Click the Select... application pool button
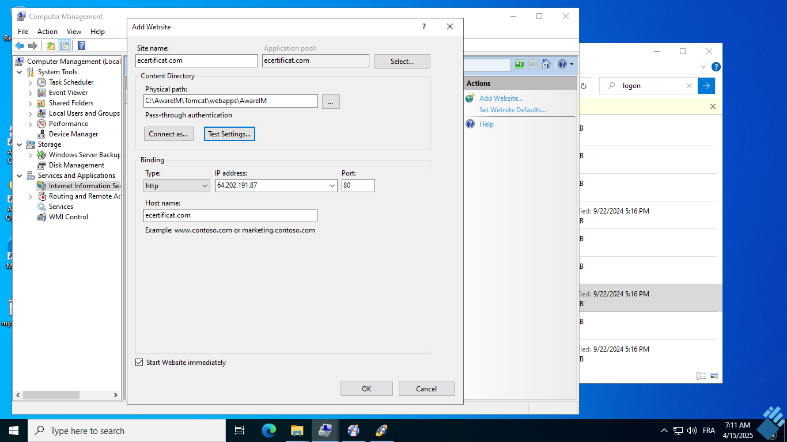787x442 pixels. point(402,61)
